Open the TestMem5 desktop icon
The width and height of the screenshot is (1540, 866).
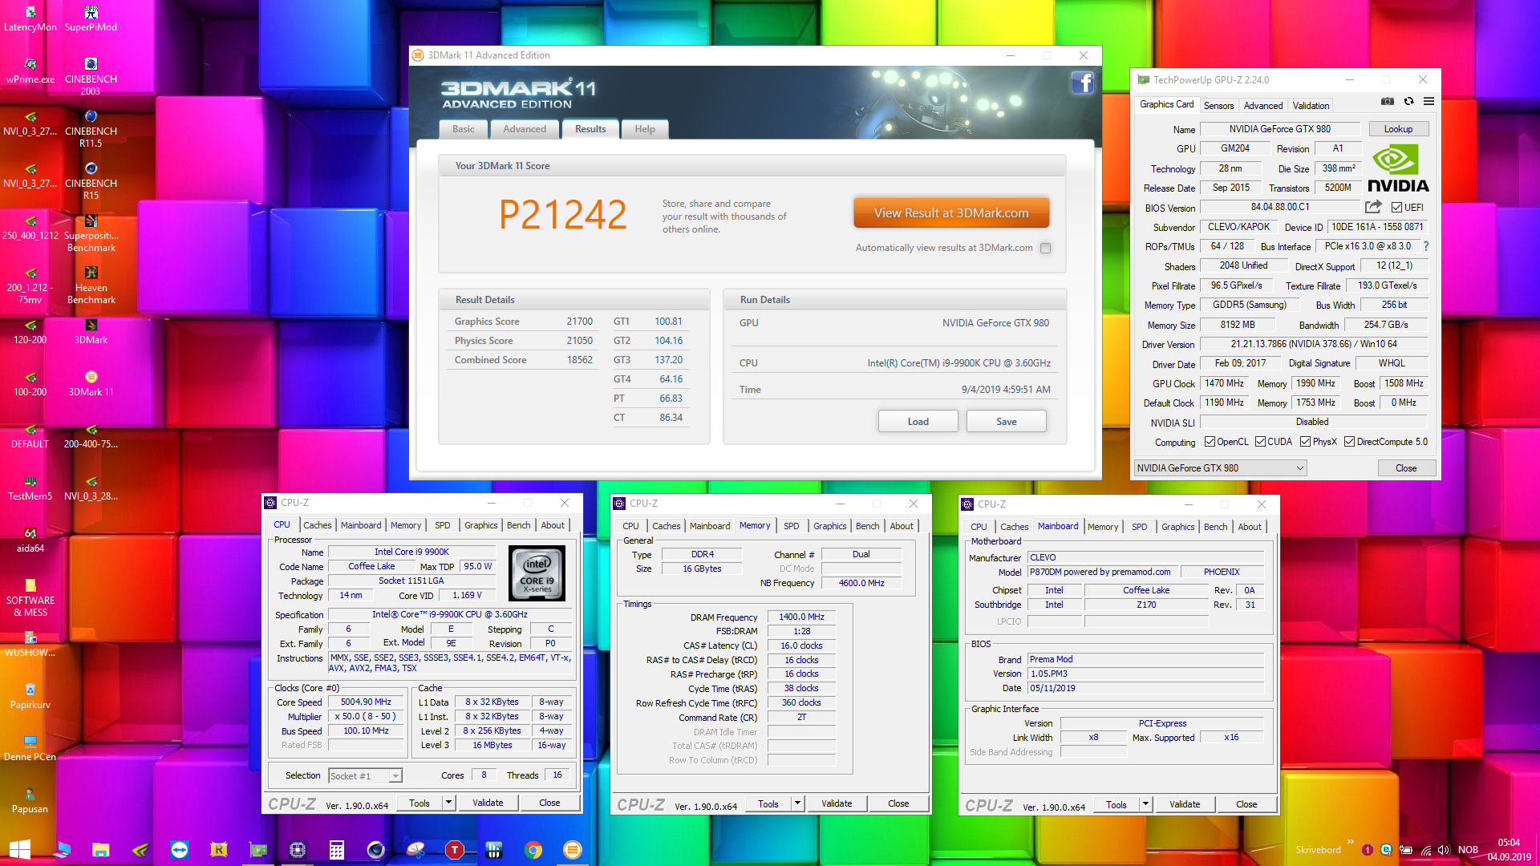click(30, 488)
